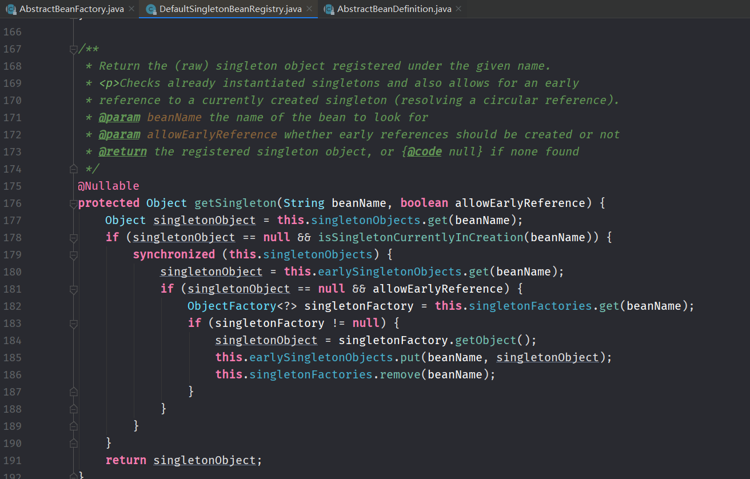The height and width of the screenshot is (479, 750).
Task: Click singletonFactories on line 182
Action: point(530,306)
